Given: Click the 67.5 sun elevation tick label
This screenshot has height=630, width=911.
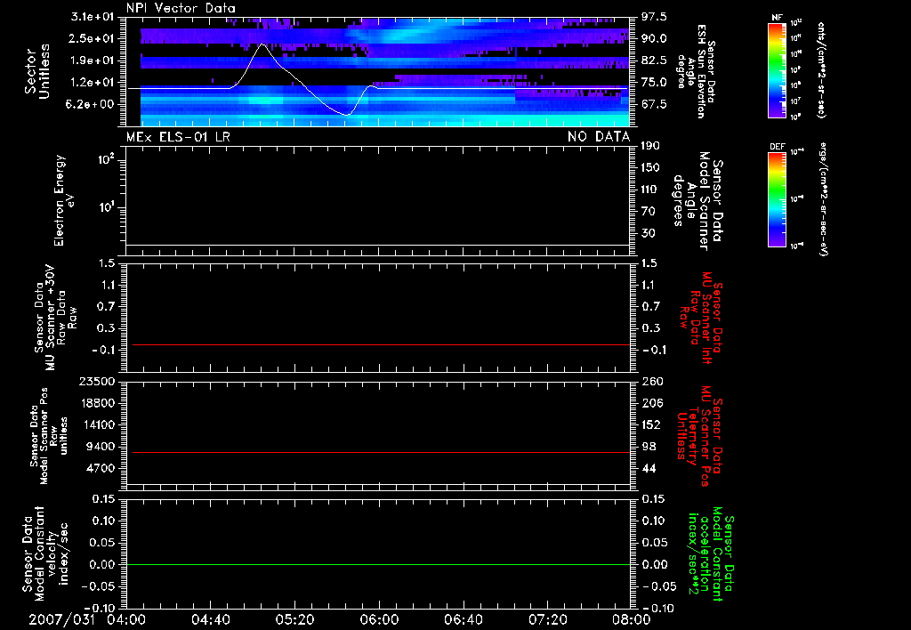Looking at the screenshot, I should click(x=654, y=105).
